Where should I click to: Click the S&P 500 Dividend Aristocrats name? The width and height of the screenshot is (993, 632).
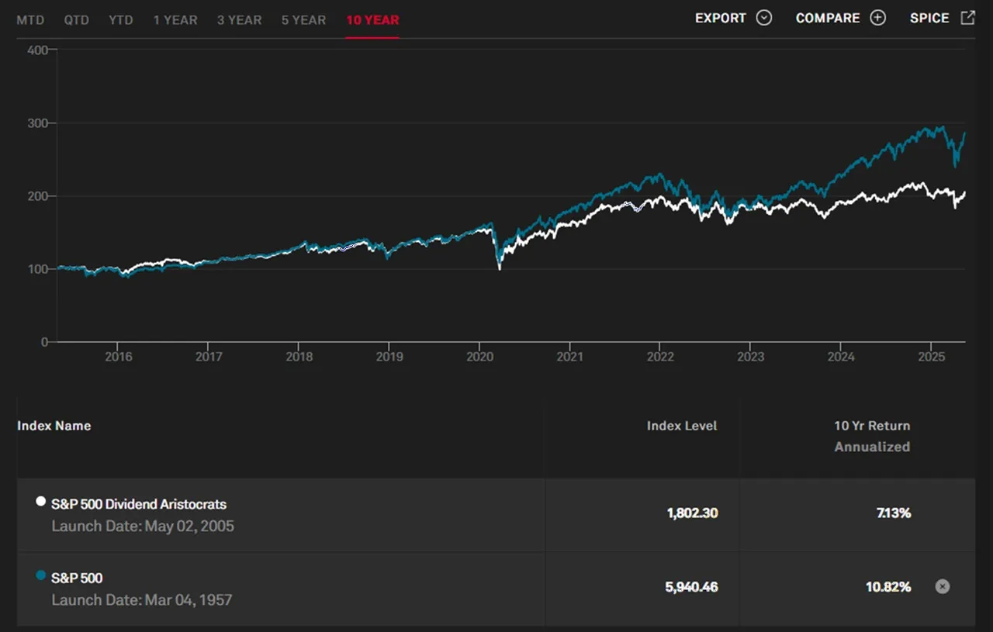click(x=139, y=504)
